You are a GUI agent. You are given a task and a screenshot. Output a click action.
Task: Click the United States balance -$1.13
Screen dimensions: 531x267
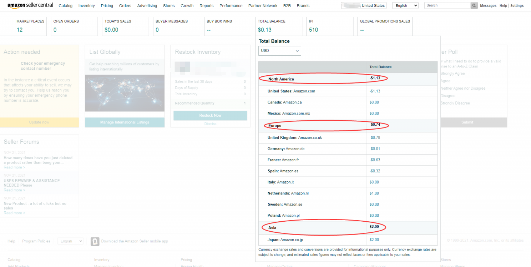point(375,91)
